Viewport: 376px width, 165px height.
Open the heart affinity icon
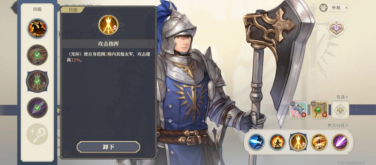tap(336, 28)
